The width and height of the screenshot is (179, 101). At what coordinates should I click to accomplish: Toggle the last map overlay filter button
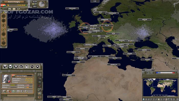pyautogui.click(x=177, y=99)
